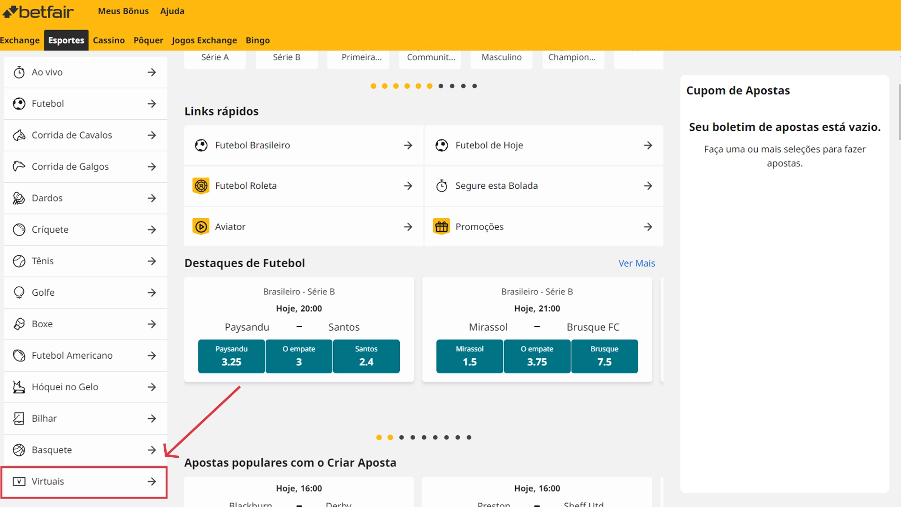Go to Jogos Exchange tab
The image size is (901, 507).
click(204, 40)
